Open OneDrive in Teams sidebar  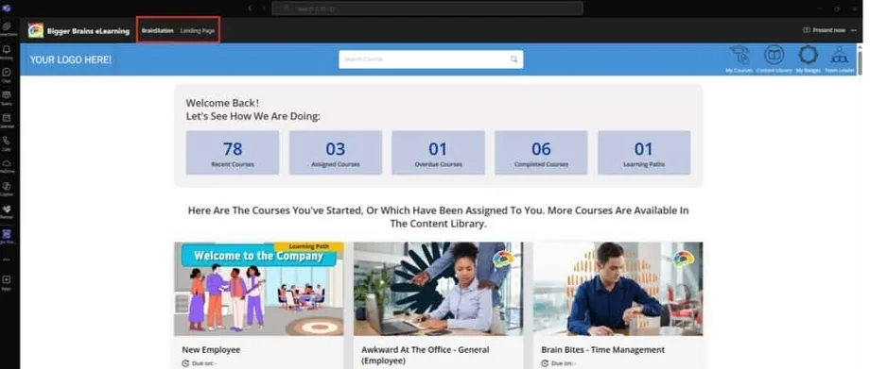coord(7,166)
